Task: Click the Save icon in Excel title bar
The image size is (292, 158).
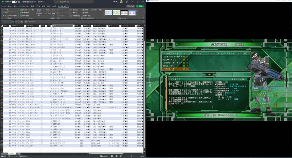Action: (19, 2)
